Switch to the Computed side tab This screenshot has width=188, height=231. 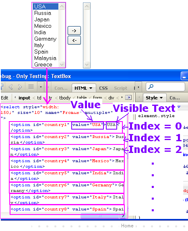coord(175,98)
